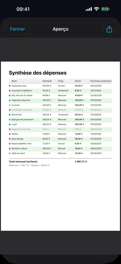Select the 'Salle de sport' row name
The height and width of the screenshot is (264, 121).
[18, 153]
